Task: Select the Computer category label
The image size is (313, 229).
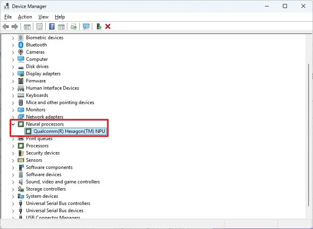Action: (x=37, y=59)
